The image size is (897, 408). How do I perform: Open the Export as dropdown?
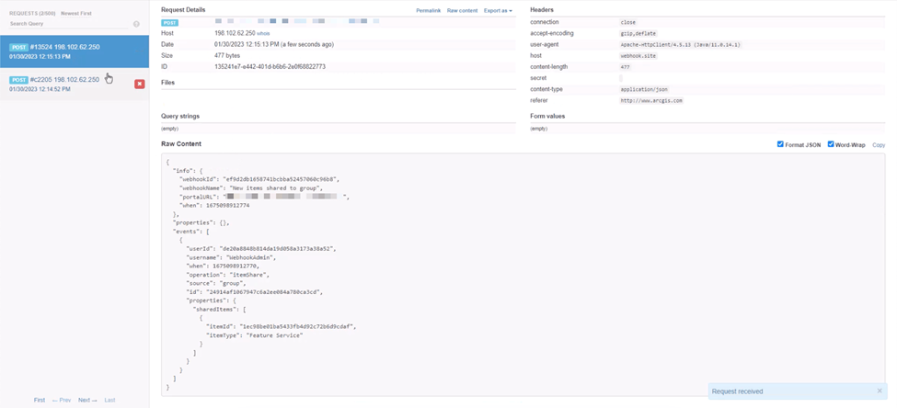click(498, 10)
